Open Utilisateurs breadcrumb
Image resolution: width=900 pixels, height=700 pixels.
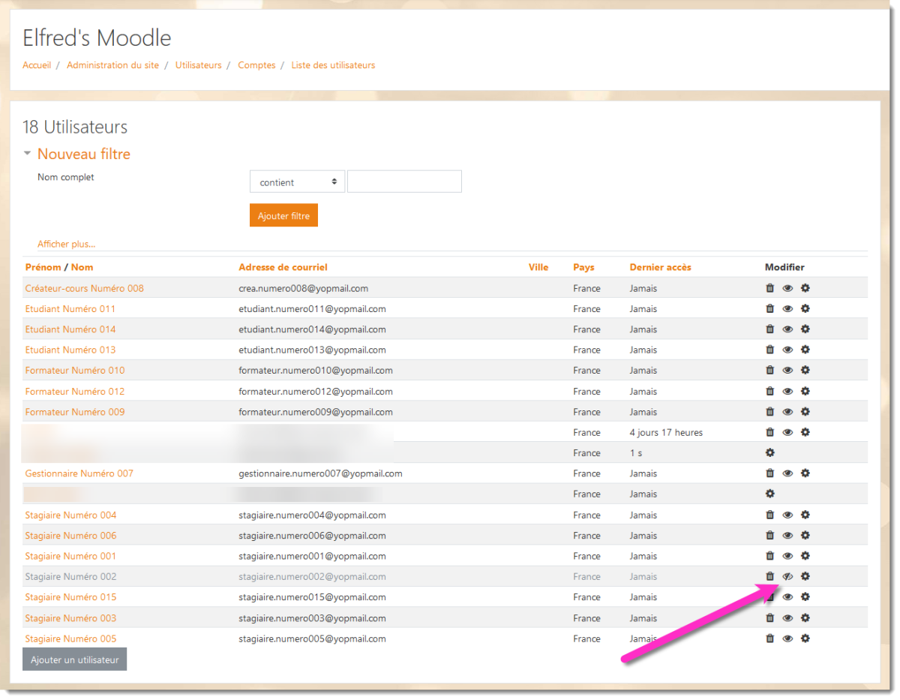point(199,65)
